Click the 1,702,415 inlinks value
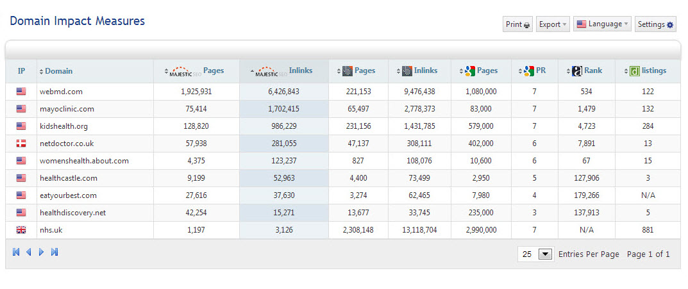 pos(283,109)
